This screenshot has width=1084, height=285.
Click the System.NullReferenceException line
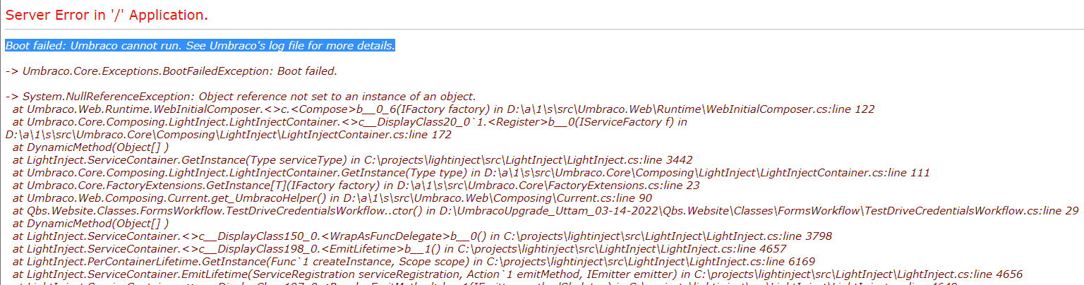pyautogui.click(x=241, y=97)
